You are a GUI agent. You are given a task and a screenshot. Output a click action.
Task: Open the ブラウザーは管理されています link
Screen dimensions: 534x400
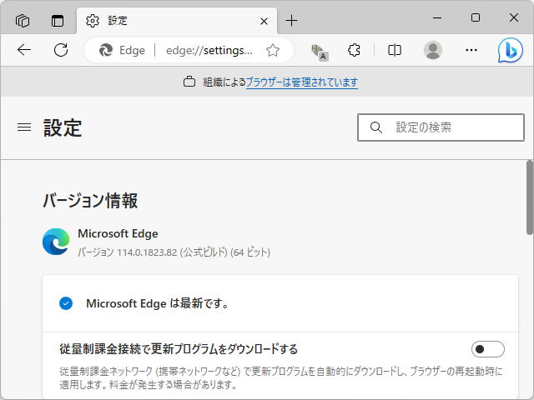click(x=302, y=82)
